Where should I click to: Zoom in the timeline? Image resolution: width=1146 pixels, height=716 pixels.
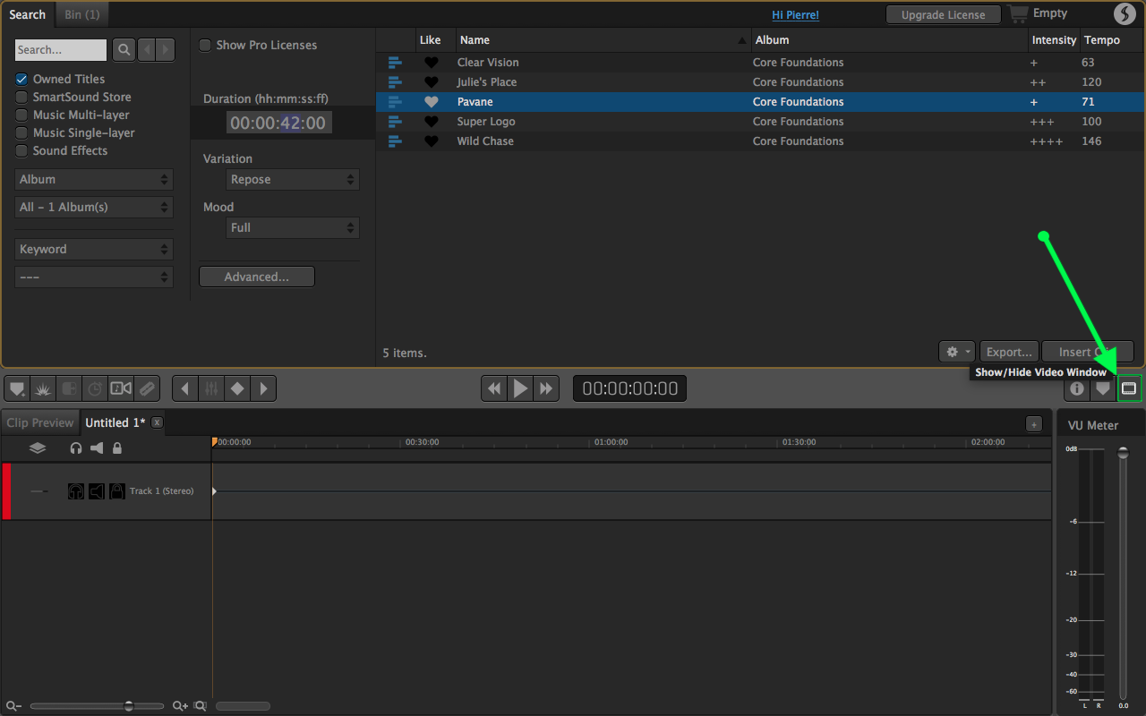(180, 706)
